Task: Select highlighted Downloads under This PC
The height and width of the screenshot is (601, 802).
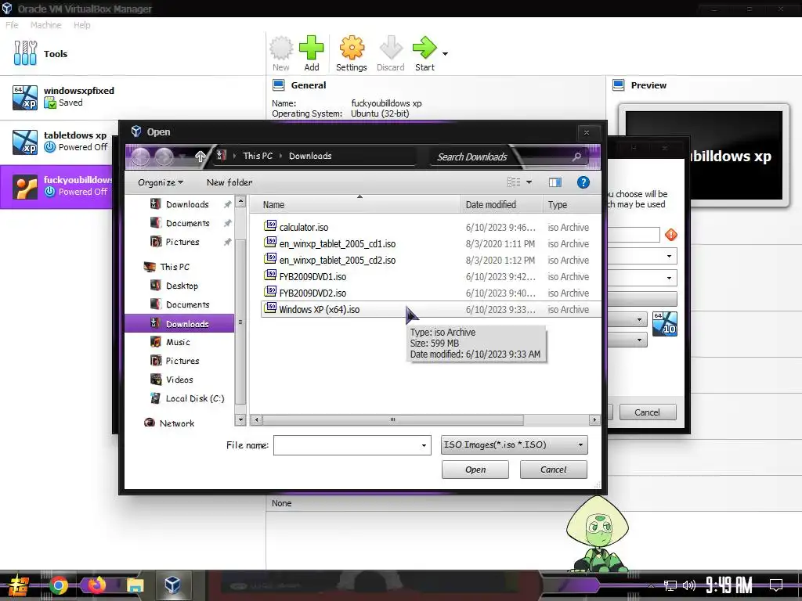Action: coord(179,323)
